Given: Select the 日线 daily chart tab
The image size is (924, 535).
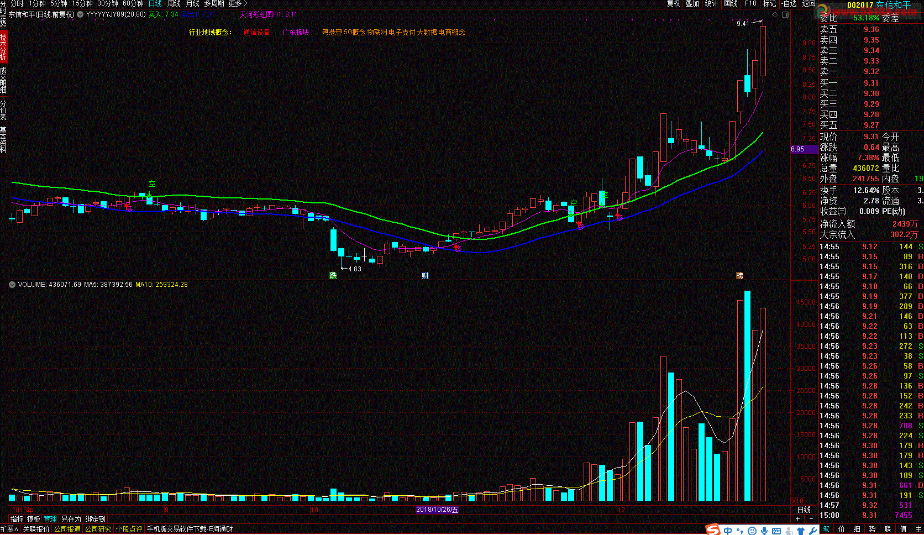Looking at the screenshot, I should [x=155, y=3].
